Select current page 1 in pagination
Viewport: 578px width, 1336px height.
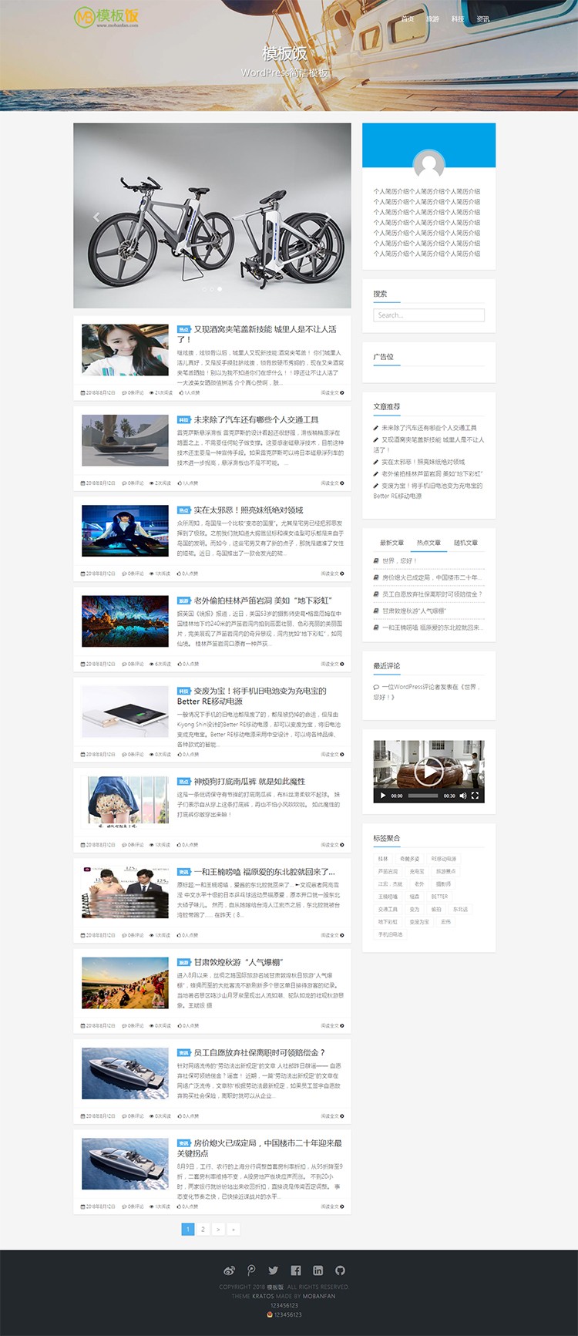(187, 1229)
